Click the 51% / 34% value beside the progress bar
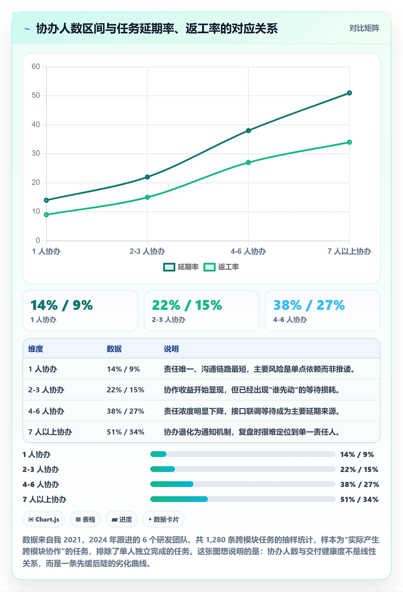This screenshot has height=592, width=403. [359, 499]
